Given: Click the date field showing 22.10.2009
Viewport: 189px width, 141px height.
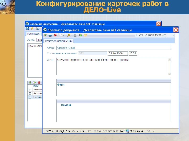Looking at the screenshot, I should [118, 54].
